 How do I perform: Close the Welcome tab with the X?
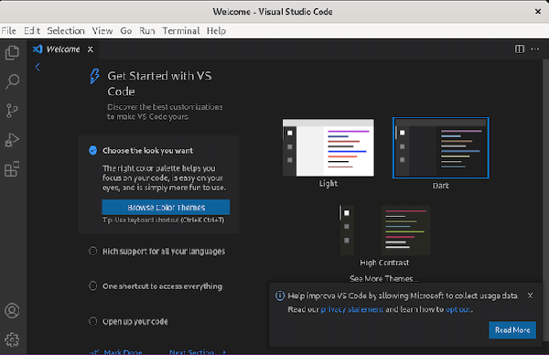click(x=91, y=49)
